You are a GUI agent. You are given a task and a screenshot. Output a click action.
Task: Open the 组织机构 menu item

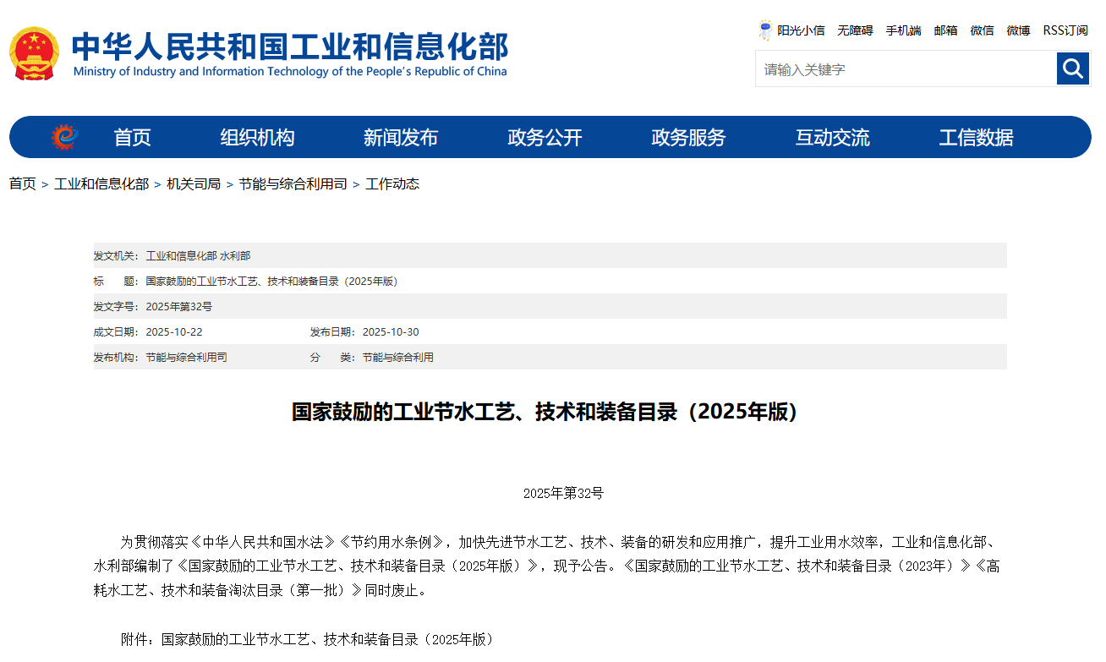pos(257,138)
